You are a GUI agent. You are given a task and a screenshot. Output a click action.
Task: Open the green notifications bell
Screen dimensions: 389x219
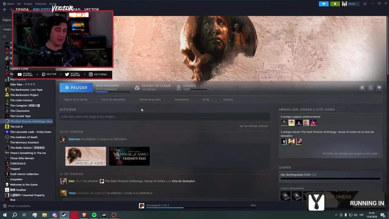(x=335, y=4)
